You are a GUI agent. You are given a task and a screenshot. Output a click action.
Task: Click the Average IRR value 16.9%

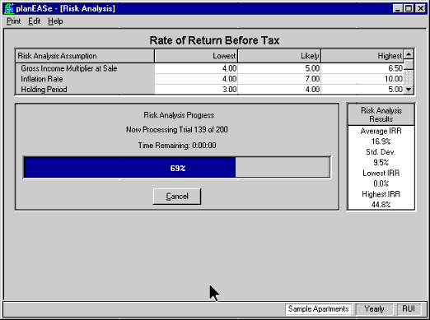coord(381,141)
